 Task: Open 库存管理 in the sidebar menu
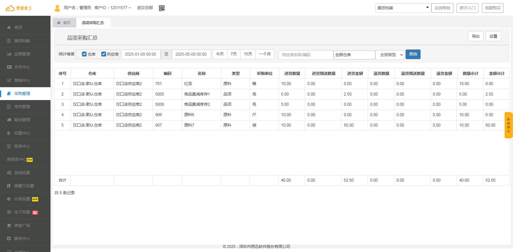tap(22, 107)
